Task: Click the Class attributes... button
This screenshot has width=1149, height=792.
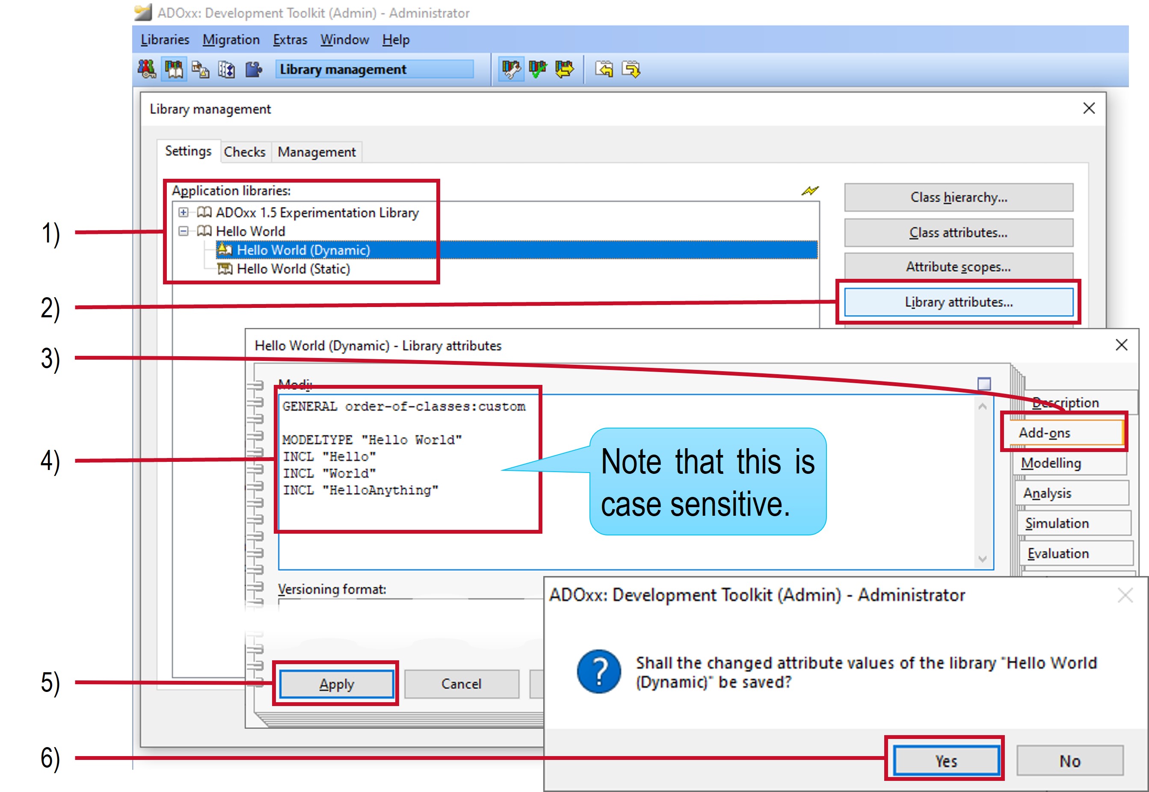Action: [x=958, y=232]
